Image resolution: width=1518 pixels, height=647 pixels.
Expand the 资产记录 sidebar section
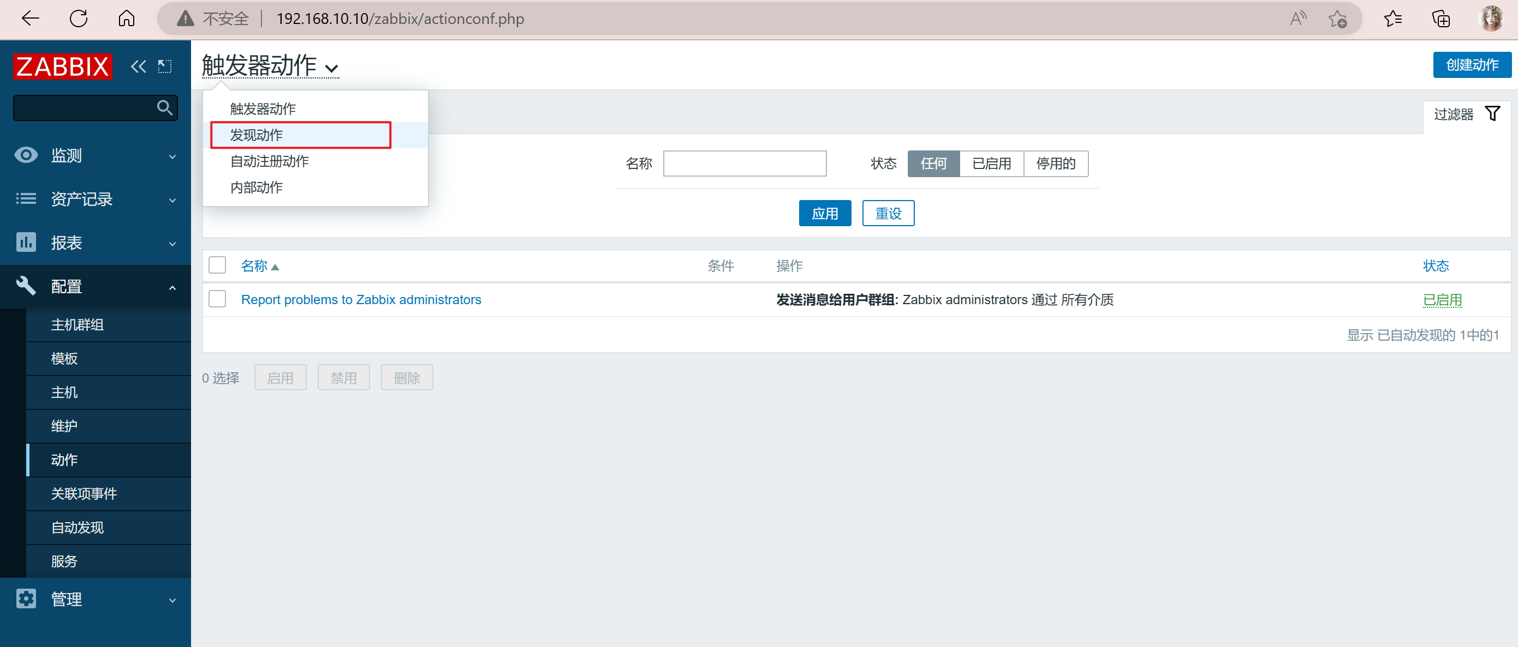click(96, 199)
